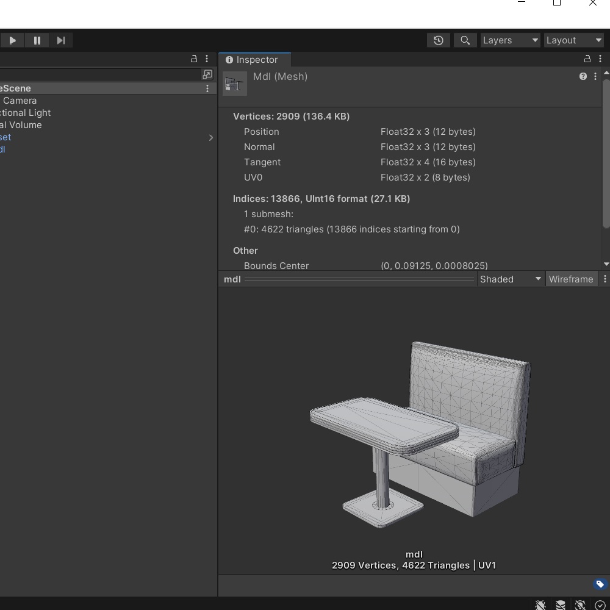Click the 4622 triangles submesh line
This screenshot has height=610, width=610.
click(x=352, y=229)
